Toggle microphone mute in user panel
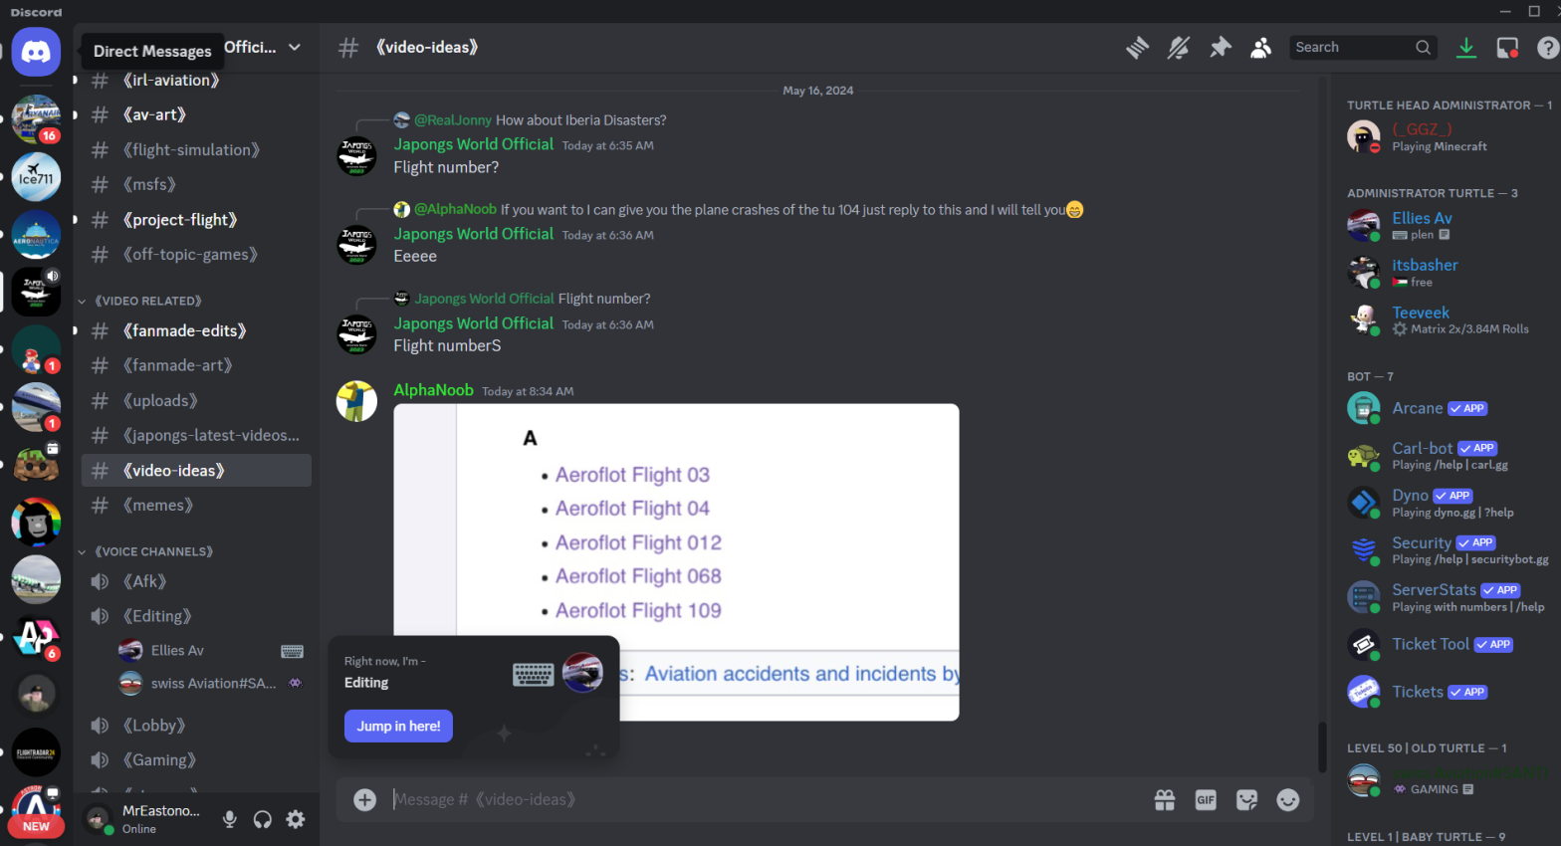1561x846 pixels. coord(230,820)
